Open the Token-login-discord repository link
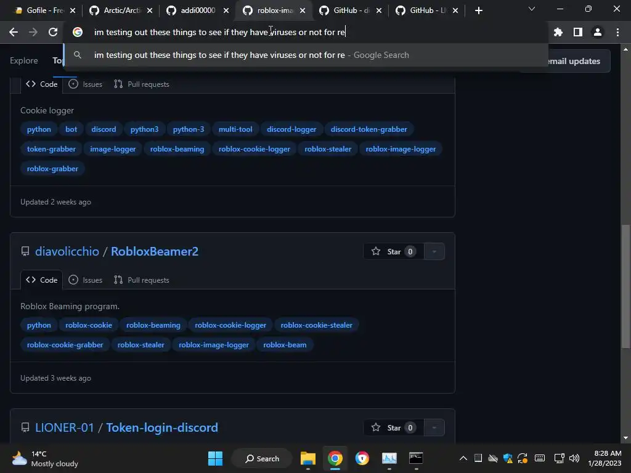This screenshot has width=631, height=473. point(162,427)
